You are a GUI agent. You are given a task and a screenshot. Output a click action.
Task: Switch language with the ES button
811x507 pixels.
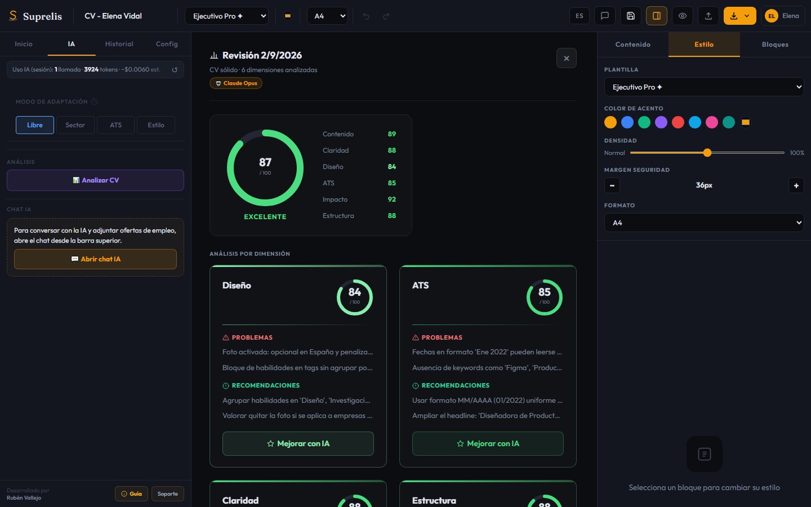coord(580,16)
